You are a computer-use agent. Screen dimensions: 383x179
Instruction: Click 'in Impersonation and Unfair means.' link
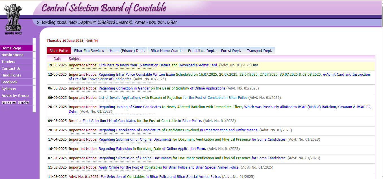coord(229,130)
